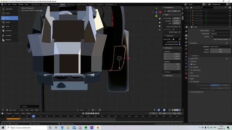Open the Modifiers wrench properties tab

pos(186,57)
